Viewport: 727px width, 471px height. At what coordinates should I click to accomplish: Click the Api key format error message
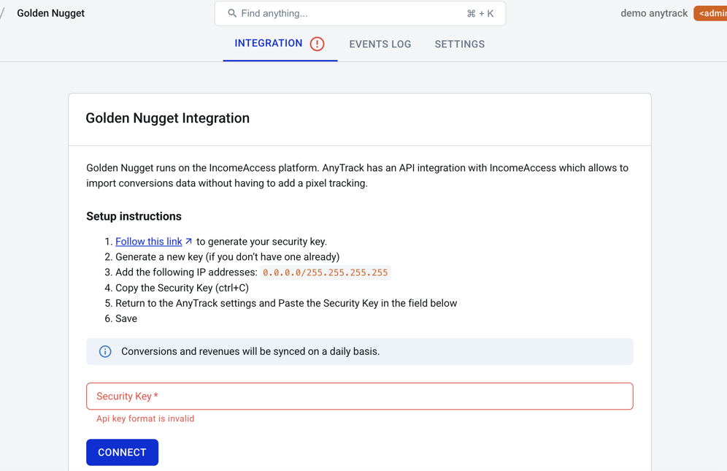click(x=145, y=418)
